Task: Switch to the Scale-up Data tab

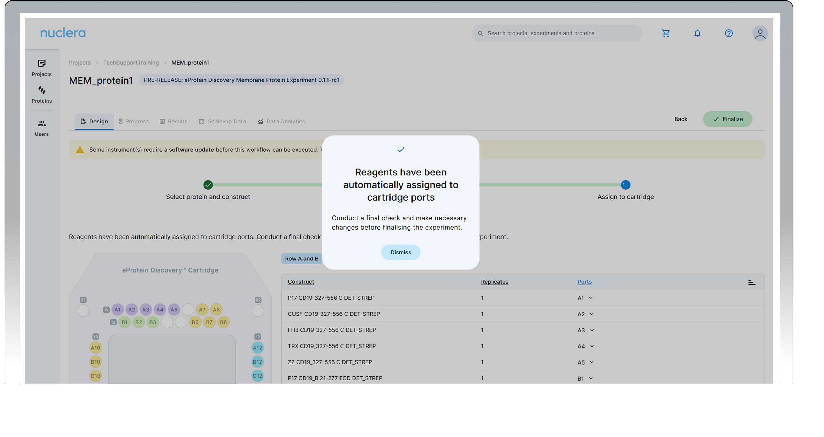Action: coord(222,122)
